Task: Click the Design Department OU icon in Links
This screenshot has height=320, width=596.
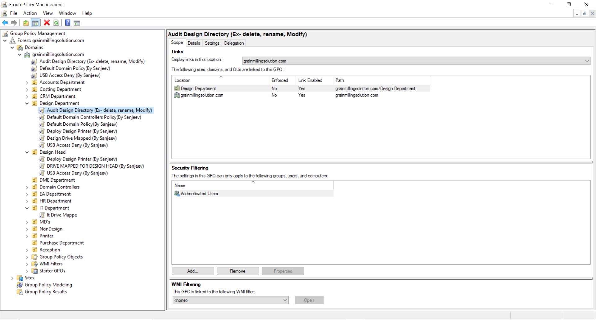Action: click(177, 88)
